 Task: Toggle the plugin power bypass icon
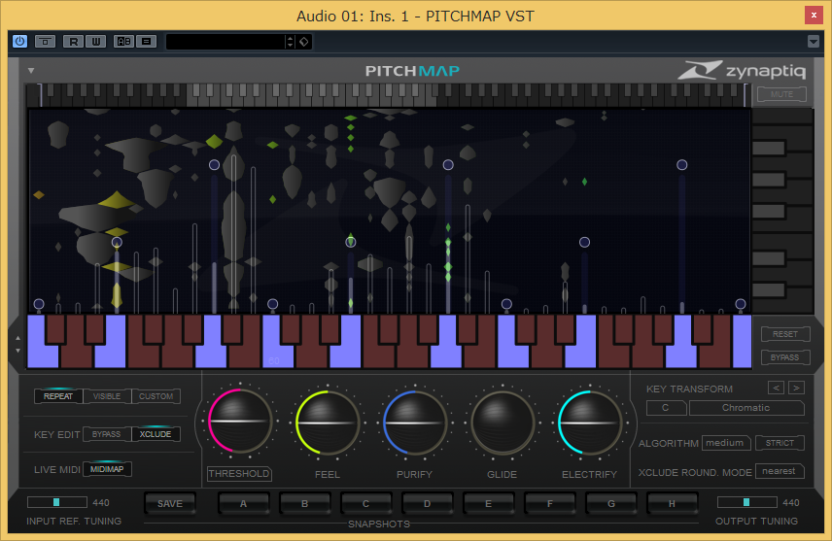click(x=20, y=42)
